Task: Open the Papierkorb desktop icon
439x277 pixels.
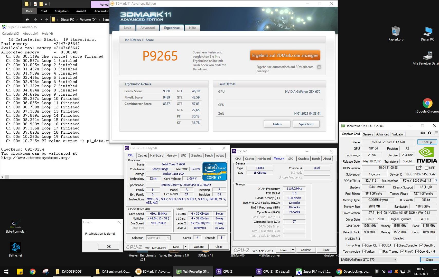Action: pos(396,34)
